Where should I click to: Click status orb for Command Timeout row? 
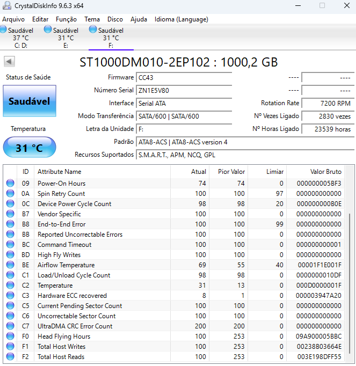tap(10, 244)
